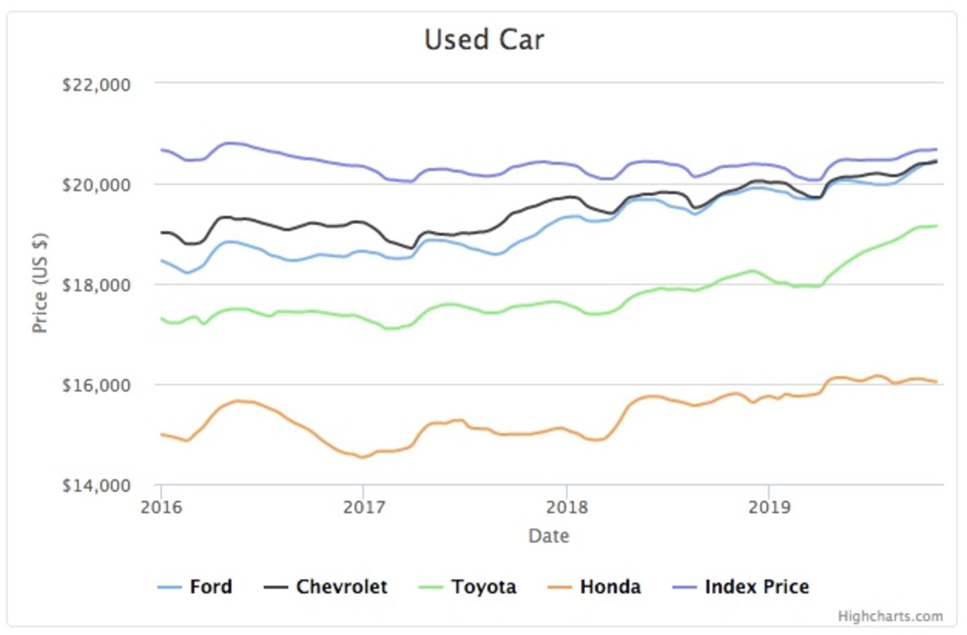This screenshot has height=635, width=967.
Task: Click the "Price (US $)" axis title
Action: 40,283
